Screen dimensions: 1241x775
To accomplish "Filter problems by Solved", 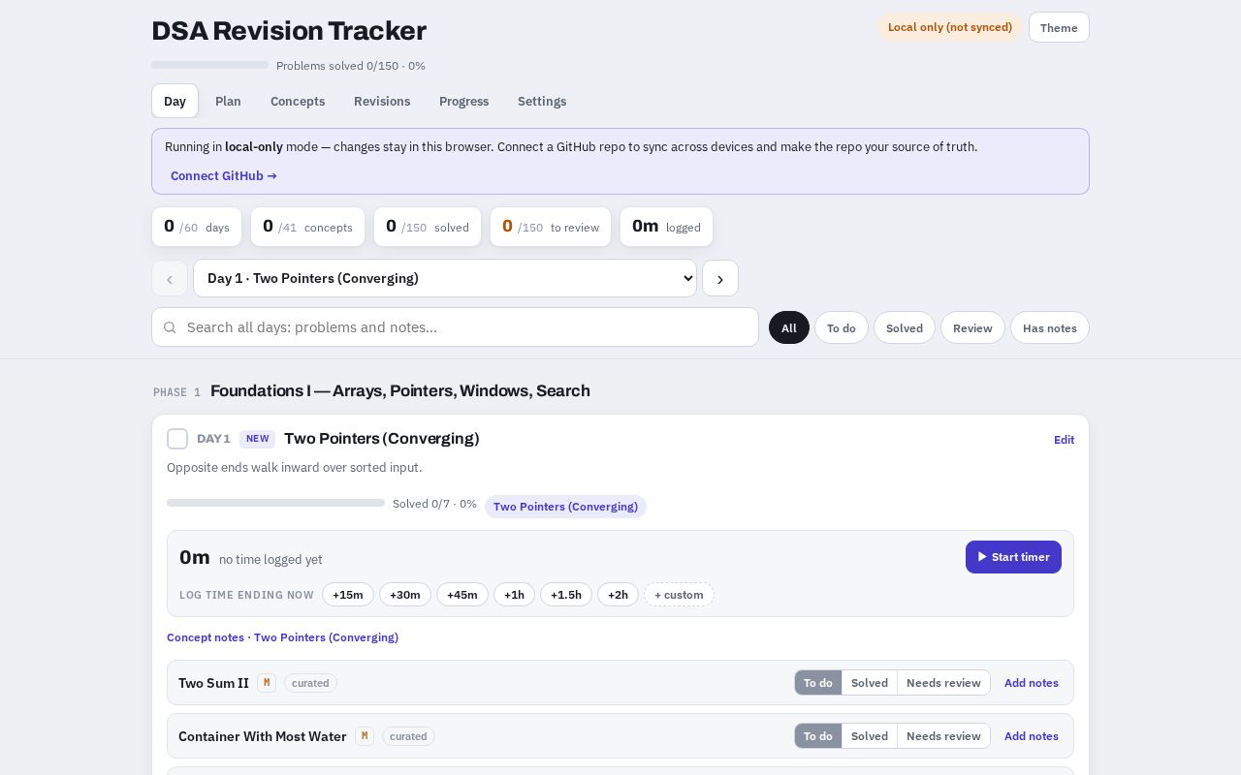I will click(905, 327).
